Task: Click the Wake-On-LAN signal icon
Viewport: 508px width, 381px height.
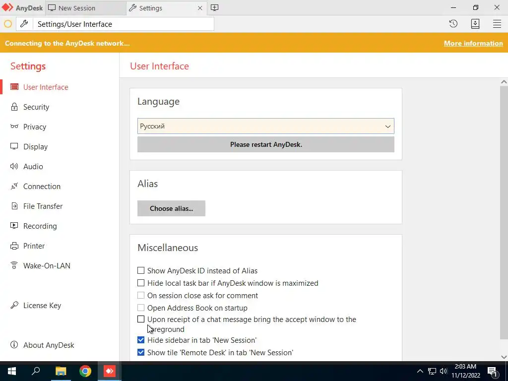Action: pos(14,265)
